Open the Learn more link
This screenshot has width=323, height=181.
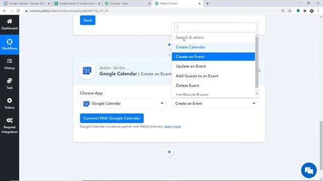click(172, 126)
